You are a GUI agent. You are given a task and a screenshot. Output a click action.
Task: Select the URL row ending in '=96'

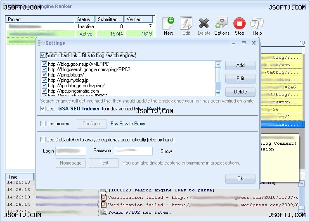click(x=281, y=109)
